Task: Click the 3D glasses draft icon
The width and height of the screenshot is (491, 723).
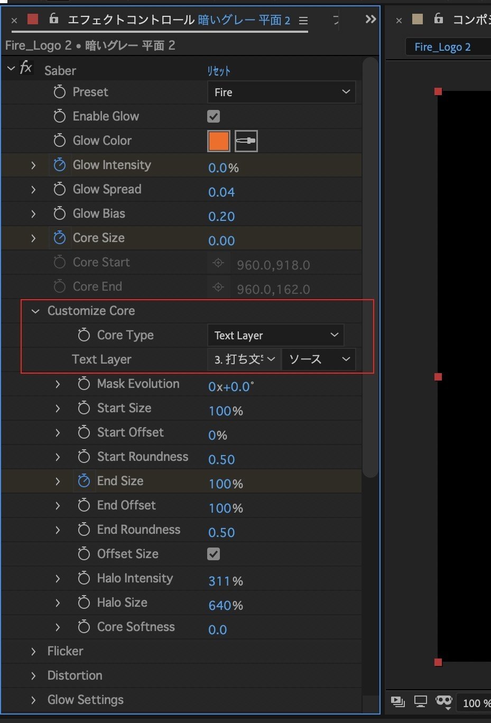Action: (443, 702)
